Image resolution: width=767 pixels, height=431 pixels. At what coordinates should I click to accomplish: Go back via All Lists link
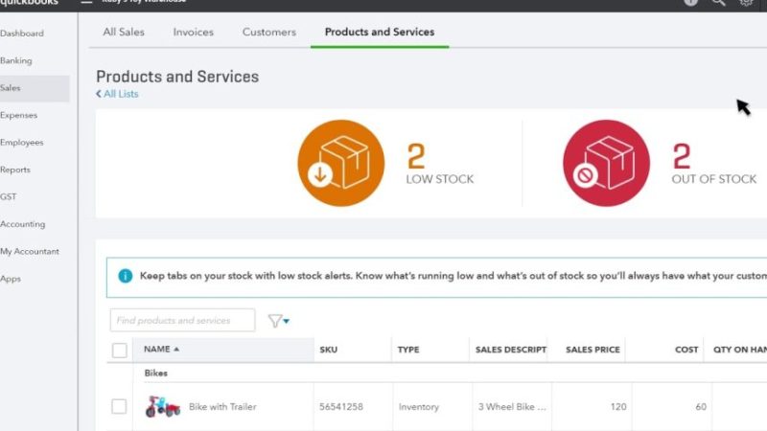pos(117,94)
